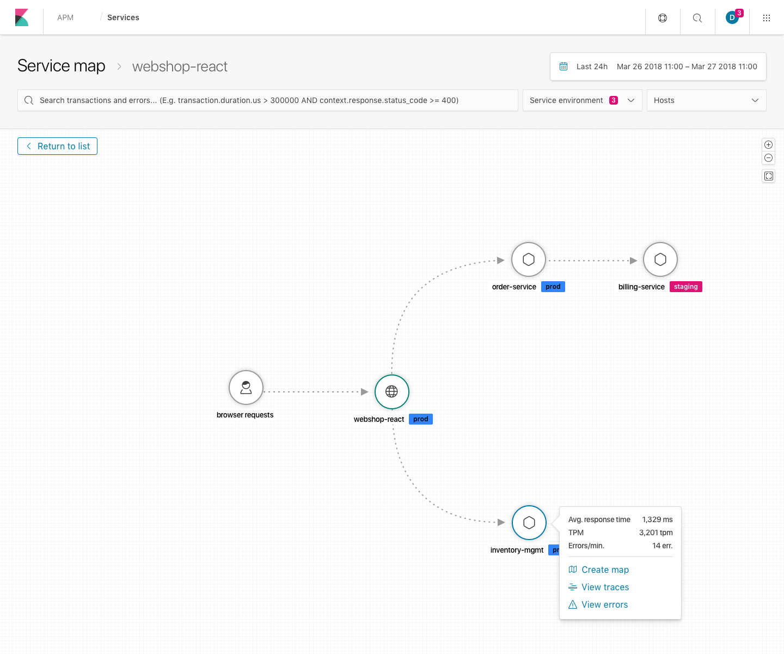The height and width of the screenshot is (654, 784).
Task: Select the billing-service node
Action: [660, 259]
